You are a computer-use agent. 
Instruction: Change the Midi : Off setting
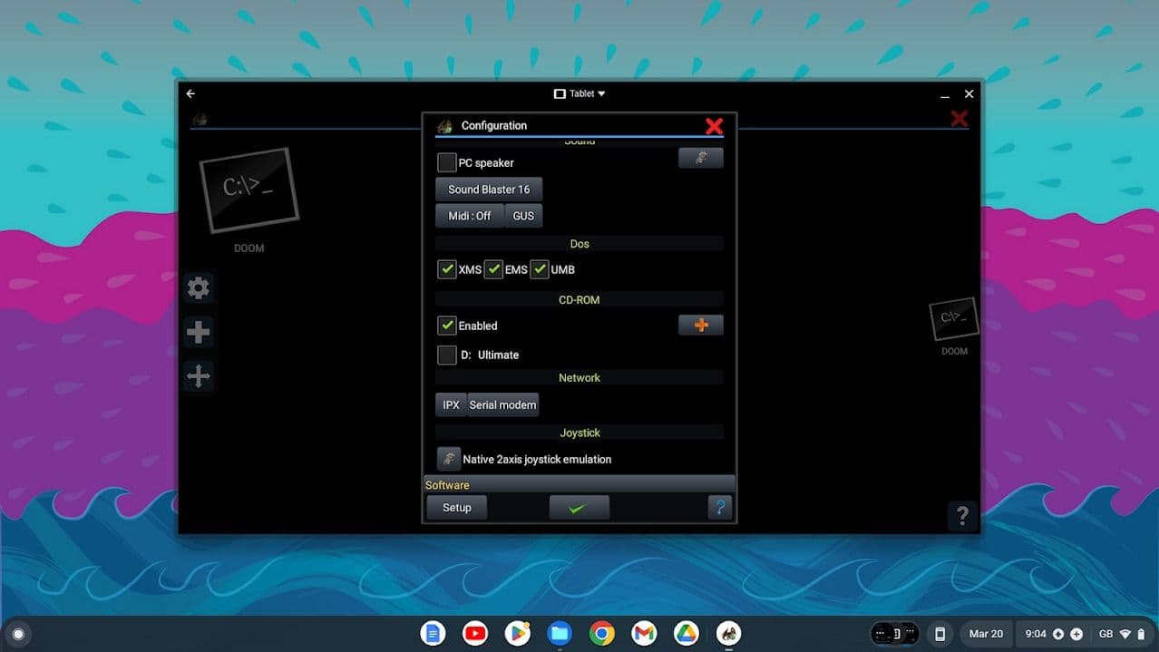(x=469, y=216)
